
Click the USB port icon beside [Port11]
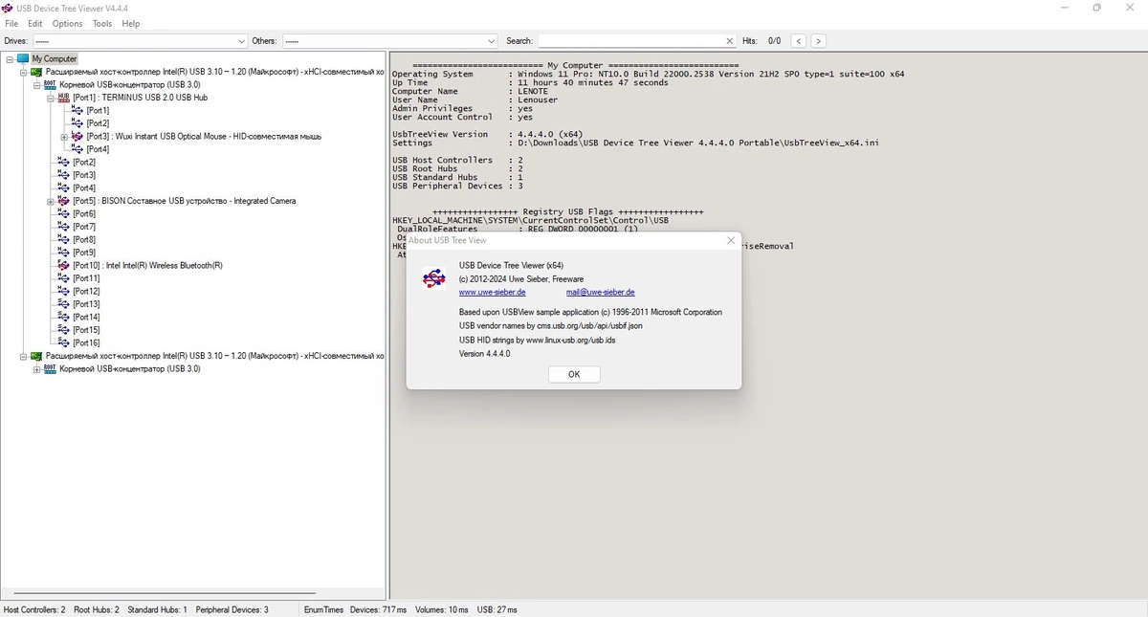pyautogui.click(x=64, y=278)
